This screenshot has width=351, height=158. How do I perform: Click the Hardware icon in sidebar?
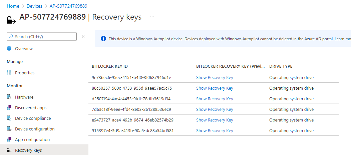(x=9, y=97)
